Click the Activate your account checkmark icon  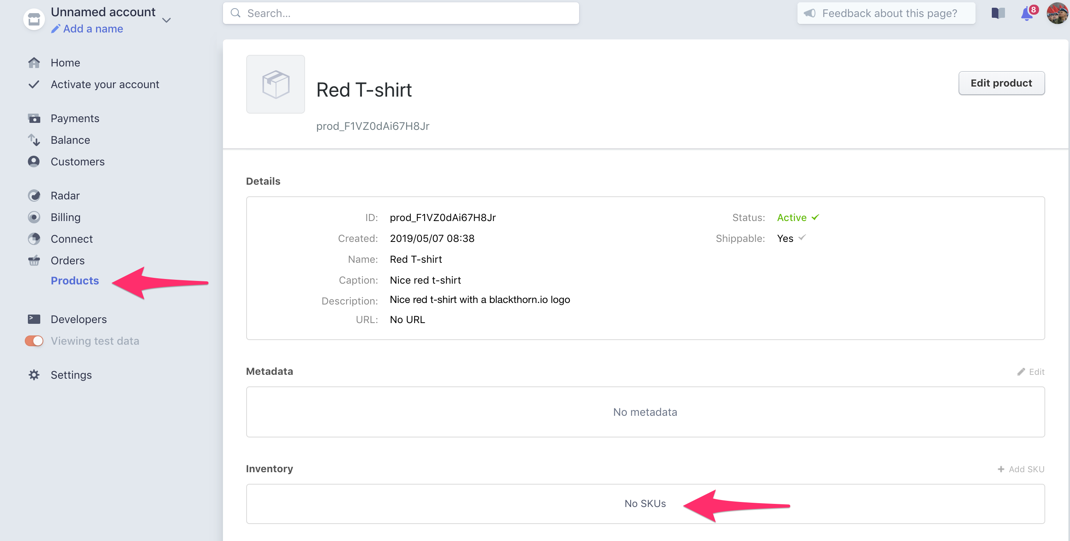click(x=34, y=84)
